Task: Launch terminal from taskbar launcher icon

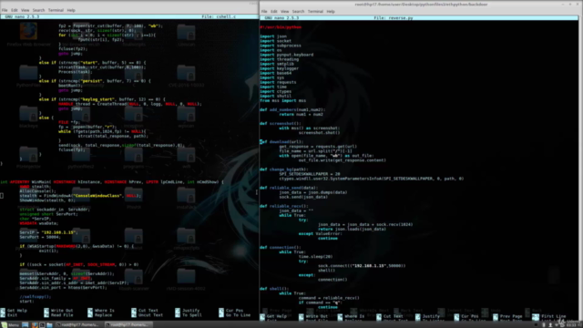Action: point(42,325)
